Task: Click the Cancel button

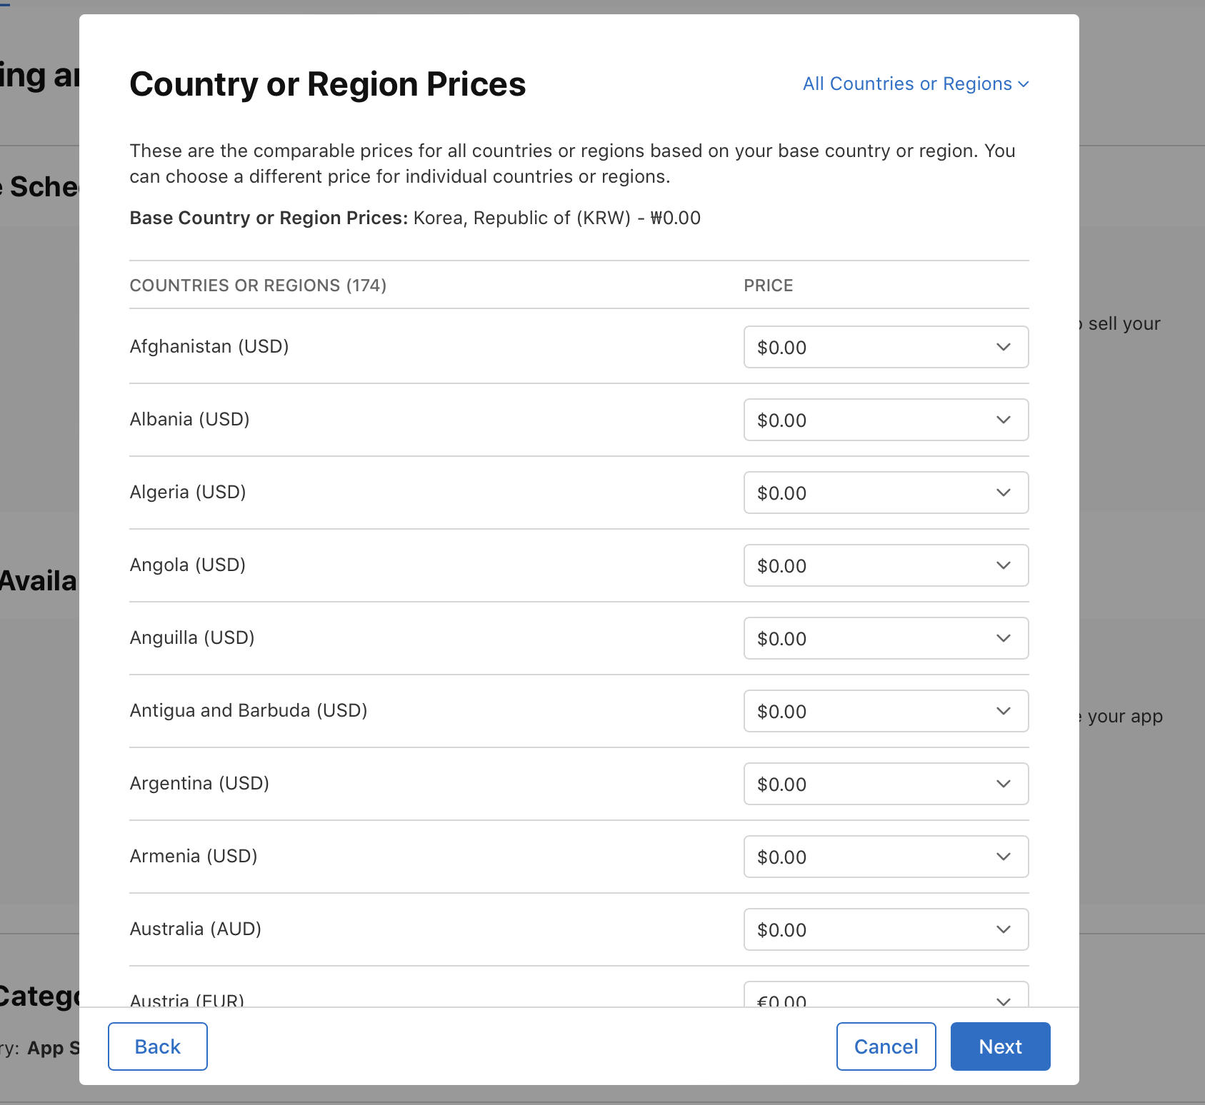Action: coord(886,1046)
